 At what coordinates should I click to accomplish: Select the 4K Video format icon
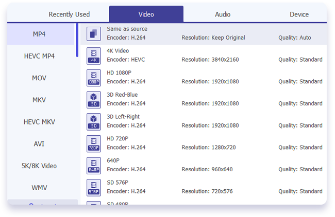coord(93,56)
